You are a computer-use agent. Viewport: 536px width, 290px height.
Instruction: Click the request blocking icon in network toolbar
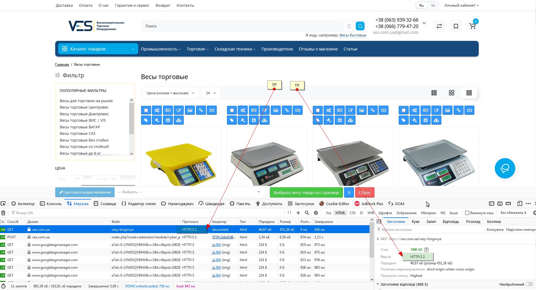pos(316,213)
